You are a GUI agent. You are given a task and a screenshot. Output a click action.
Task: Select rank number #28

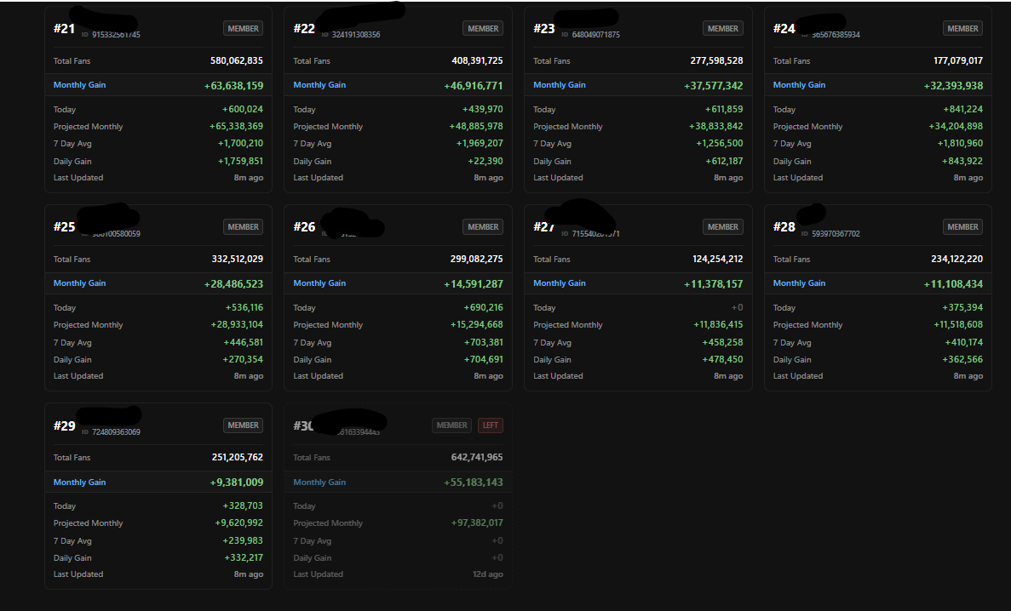pyautogui.click(x=784, y=227)
